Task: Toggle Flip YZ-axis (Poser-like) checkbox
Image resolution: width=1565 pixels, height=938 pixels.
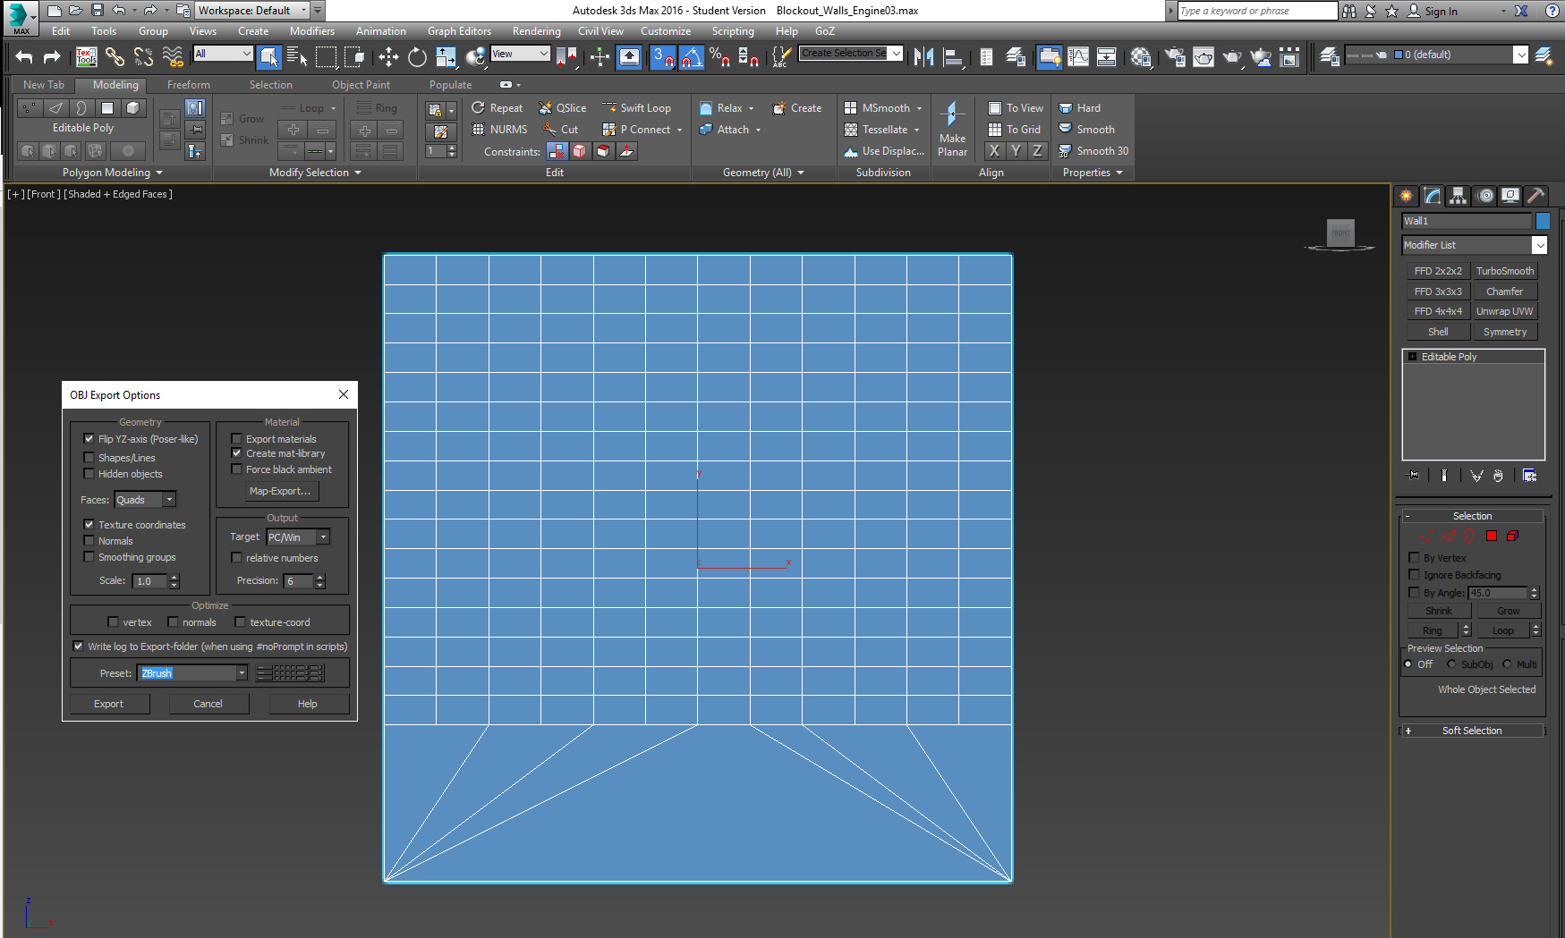Action: click(89, 439)
